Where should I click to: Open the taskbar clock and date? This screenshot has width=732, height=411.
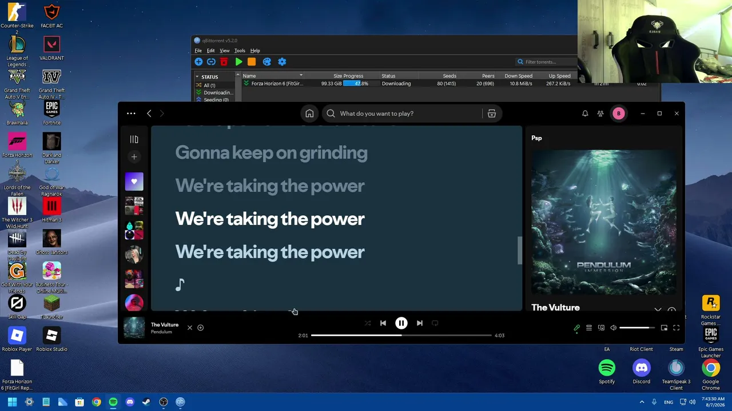[713, 402]
